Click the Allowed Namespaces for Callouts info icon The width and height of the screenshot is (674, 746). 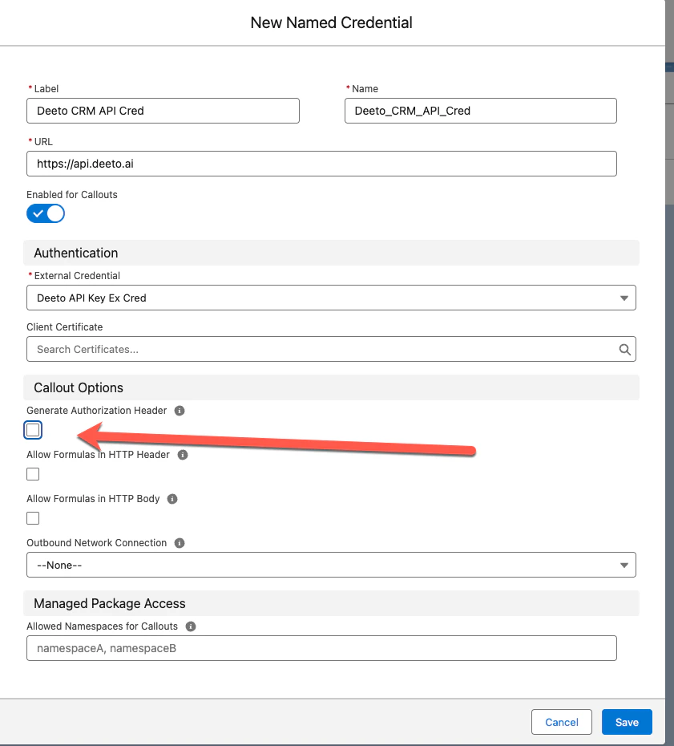pos(191,626)
